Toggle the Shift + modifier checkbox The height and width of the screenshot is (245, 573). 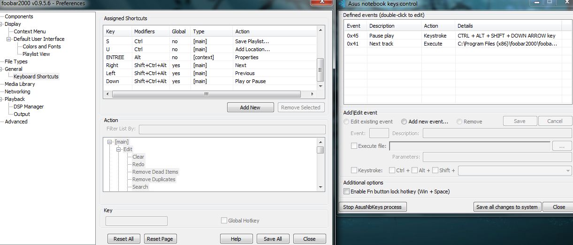(x=435, y=170)
